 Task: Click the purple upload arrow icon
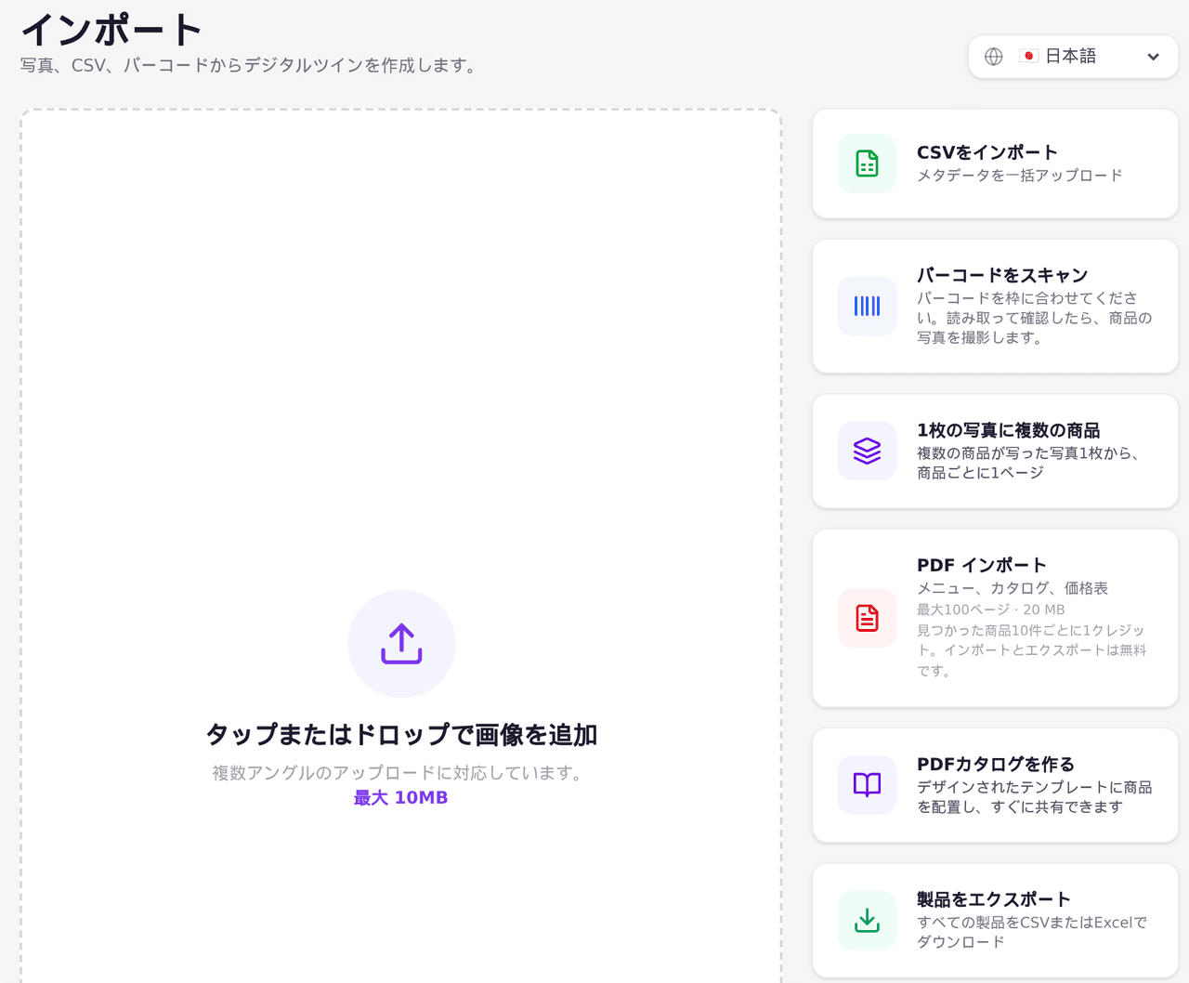tap(401, 644)
